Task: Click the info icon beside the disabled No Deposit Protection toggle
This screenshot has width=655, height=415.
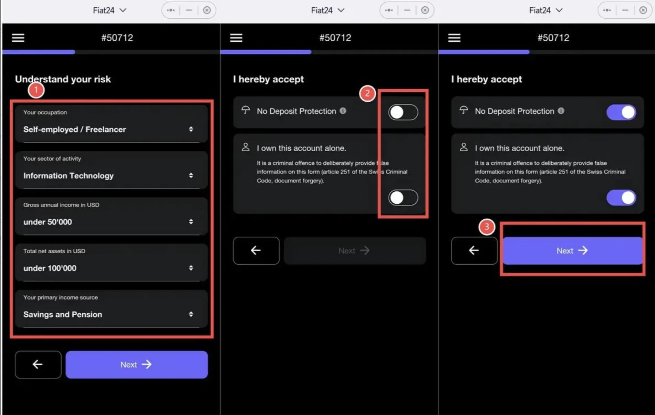Action: [x=343, y=111]
